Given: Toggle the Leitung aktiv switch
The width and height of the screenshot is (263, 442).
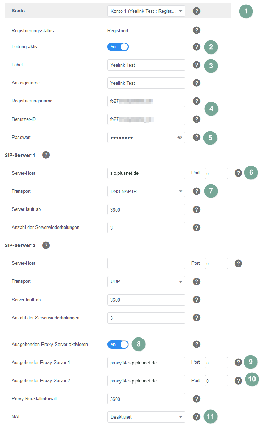Looking at the screenshot, I should [x=118, y=47].
